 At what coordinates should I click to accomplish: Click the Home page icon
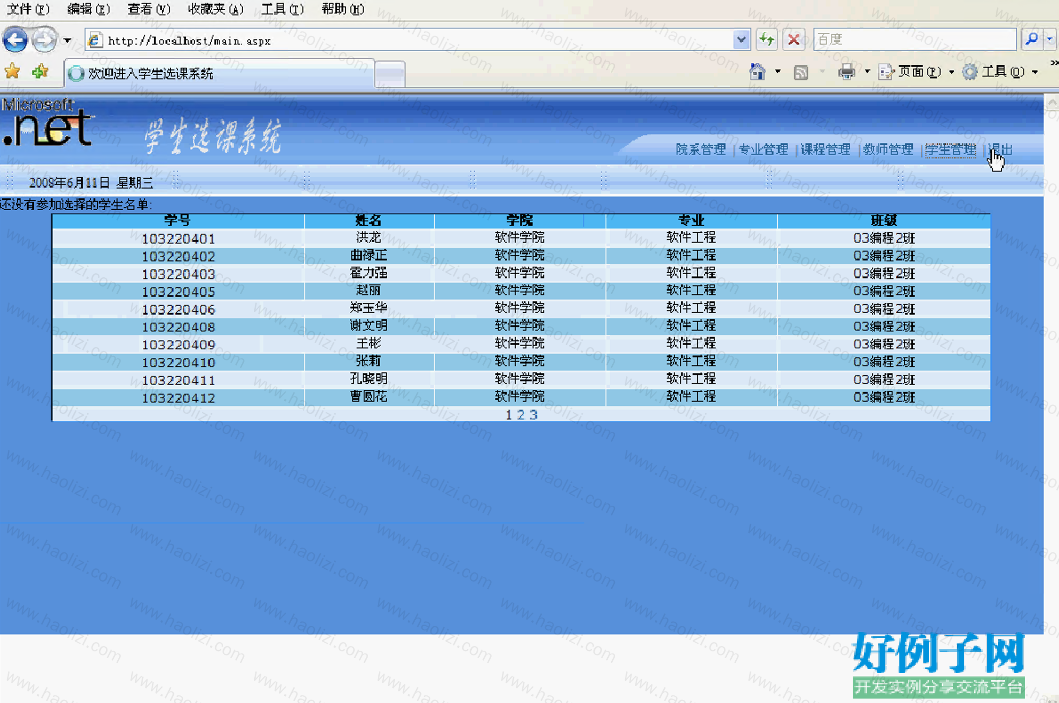(x=758, y=72)
